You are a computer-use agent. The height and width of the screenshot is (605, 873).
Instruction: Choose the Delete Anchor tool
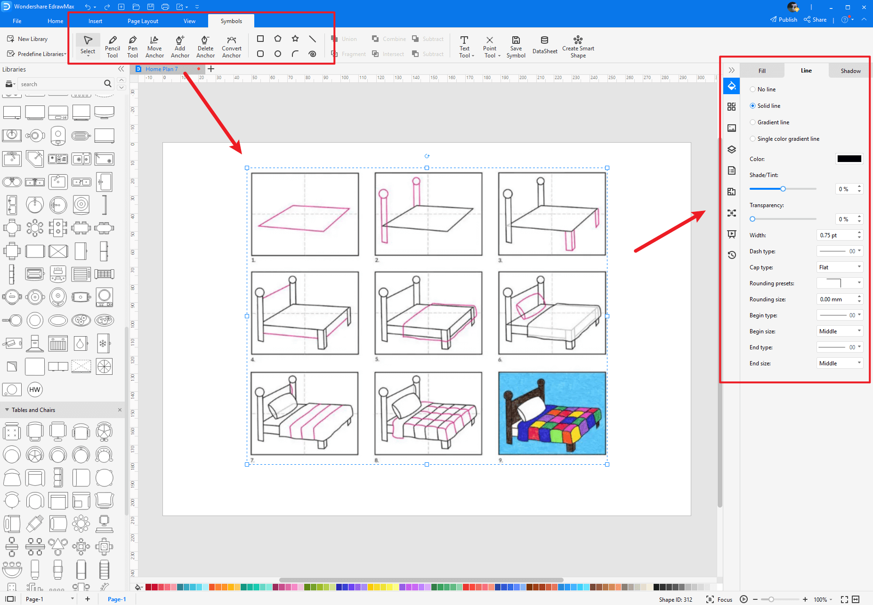[205, 46]
